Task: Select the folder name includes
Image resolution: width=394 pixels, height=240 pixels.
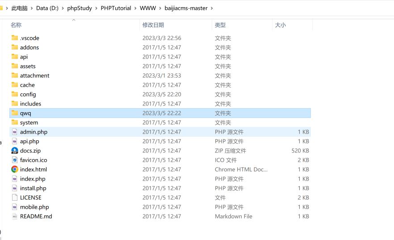Action: pyautogui.click(x=30, y=104)
